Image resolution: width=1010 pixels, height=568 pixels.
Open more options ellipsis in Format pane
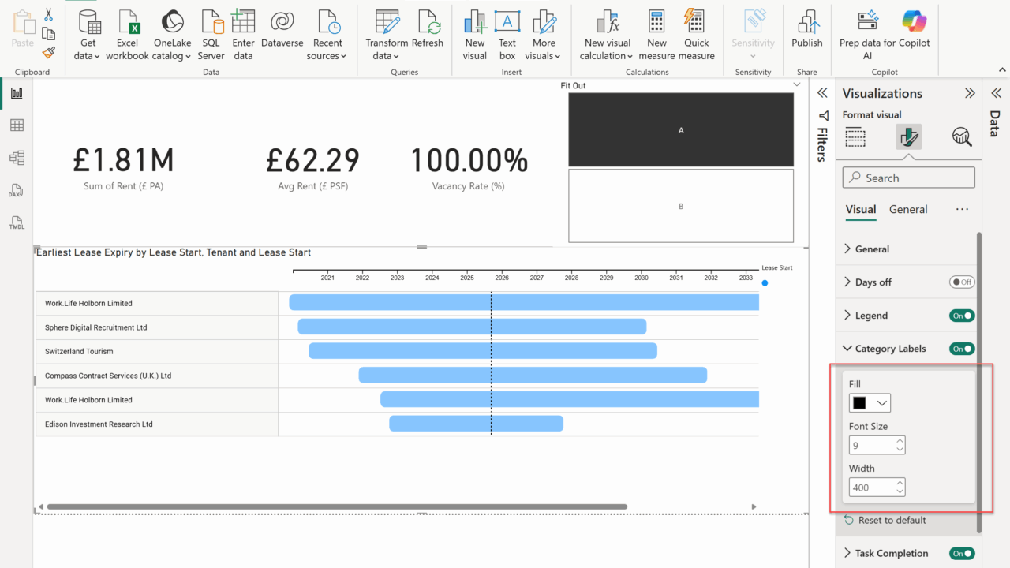point(962,209)
